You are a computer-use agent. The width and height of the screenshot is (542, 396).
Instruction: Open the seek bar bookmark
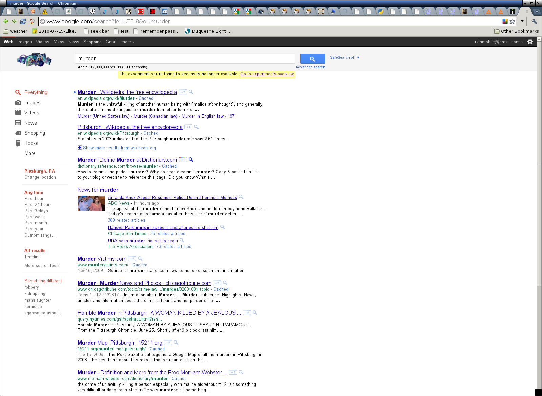click(97, 31)
